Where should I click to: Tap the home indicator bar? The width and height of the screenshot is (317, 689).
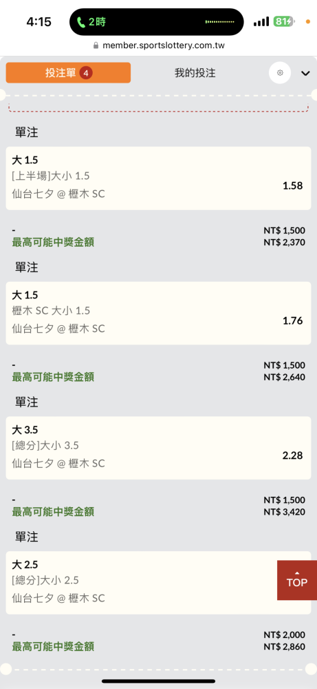[x=158, y=681]
